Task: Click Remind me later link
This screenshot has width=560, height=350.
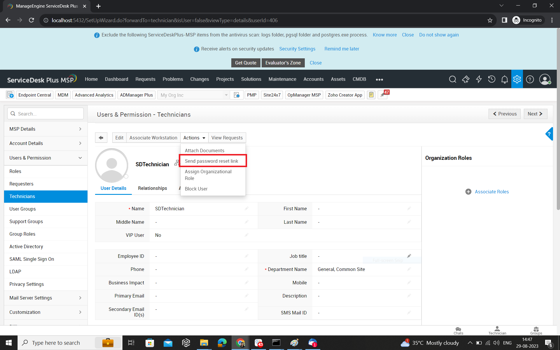Action: click(342, 49)
